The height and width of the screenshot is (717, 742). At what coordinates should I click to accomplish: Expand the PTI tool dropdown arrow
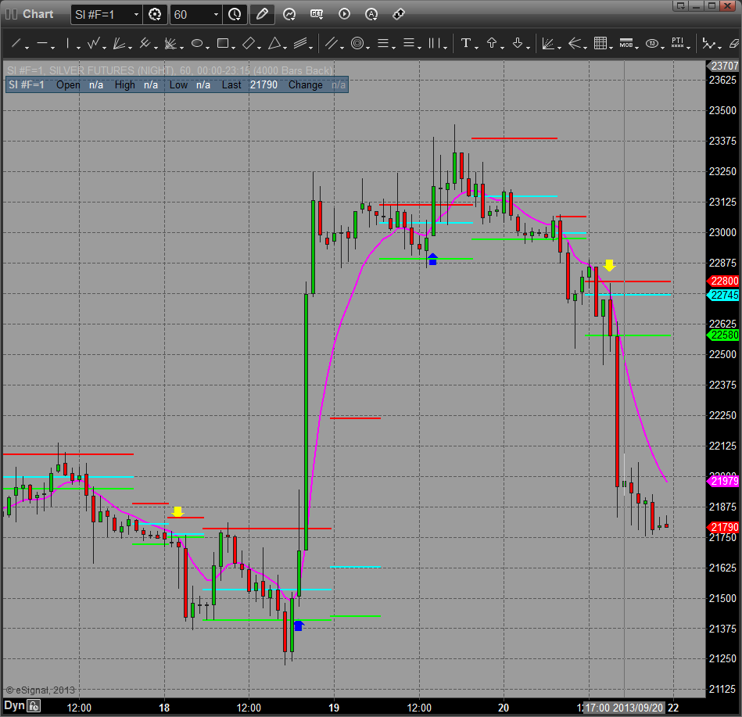click(x=688, y=48)
